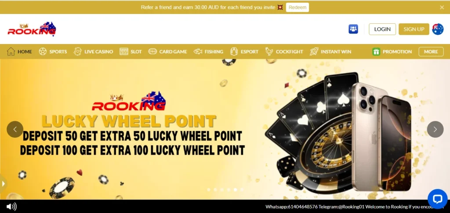The image size is (450, 213).
Task: Show the previous banner slide
Action: point(15,129)
